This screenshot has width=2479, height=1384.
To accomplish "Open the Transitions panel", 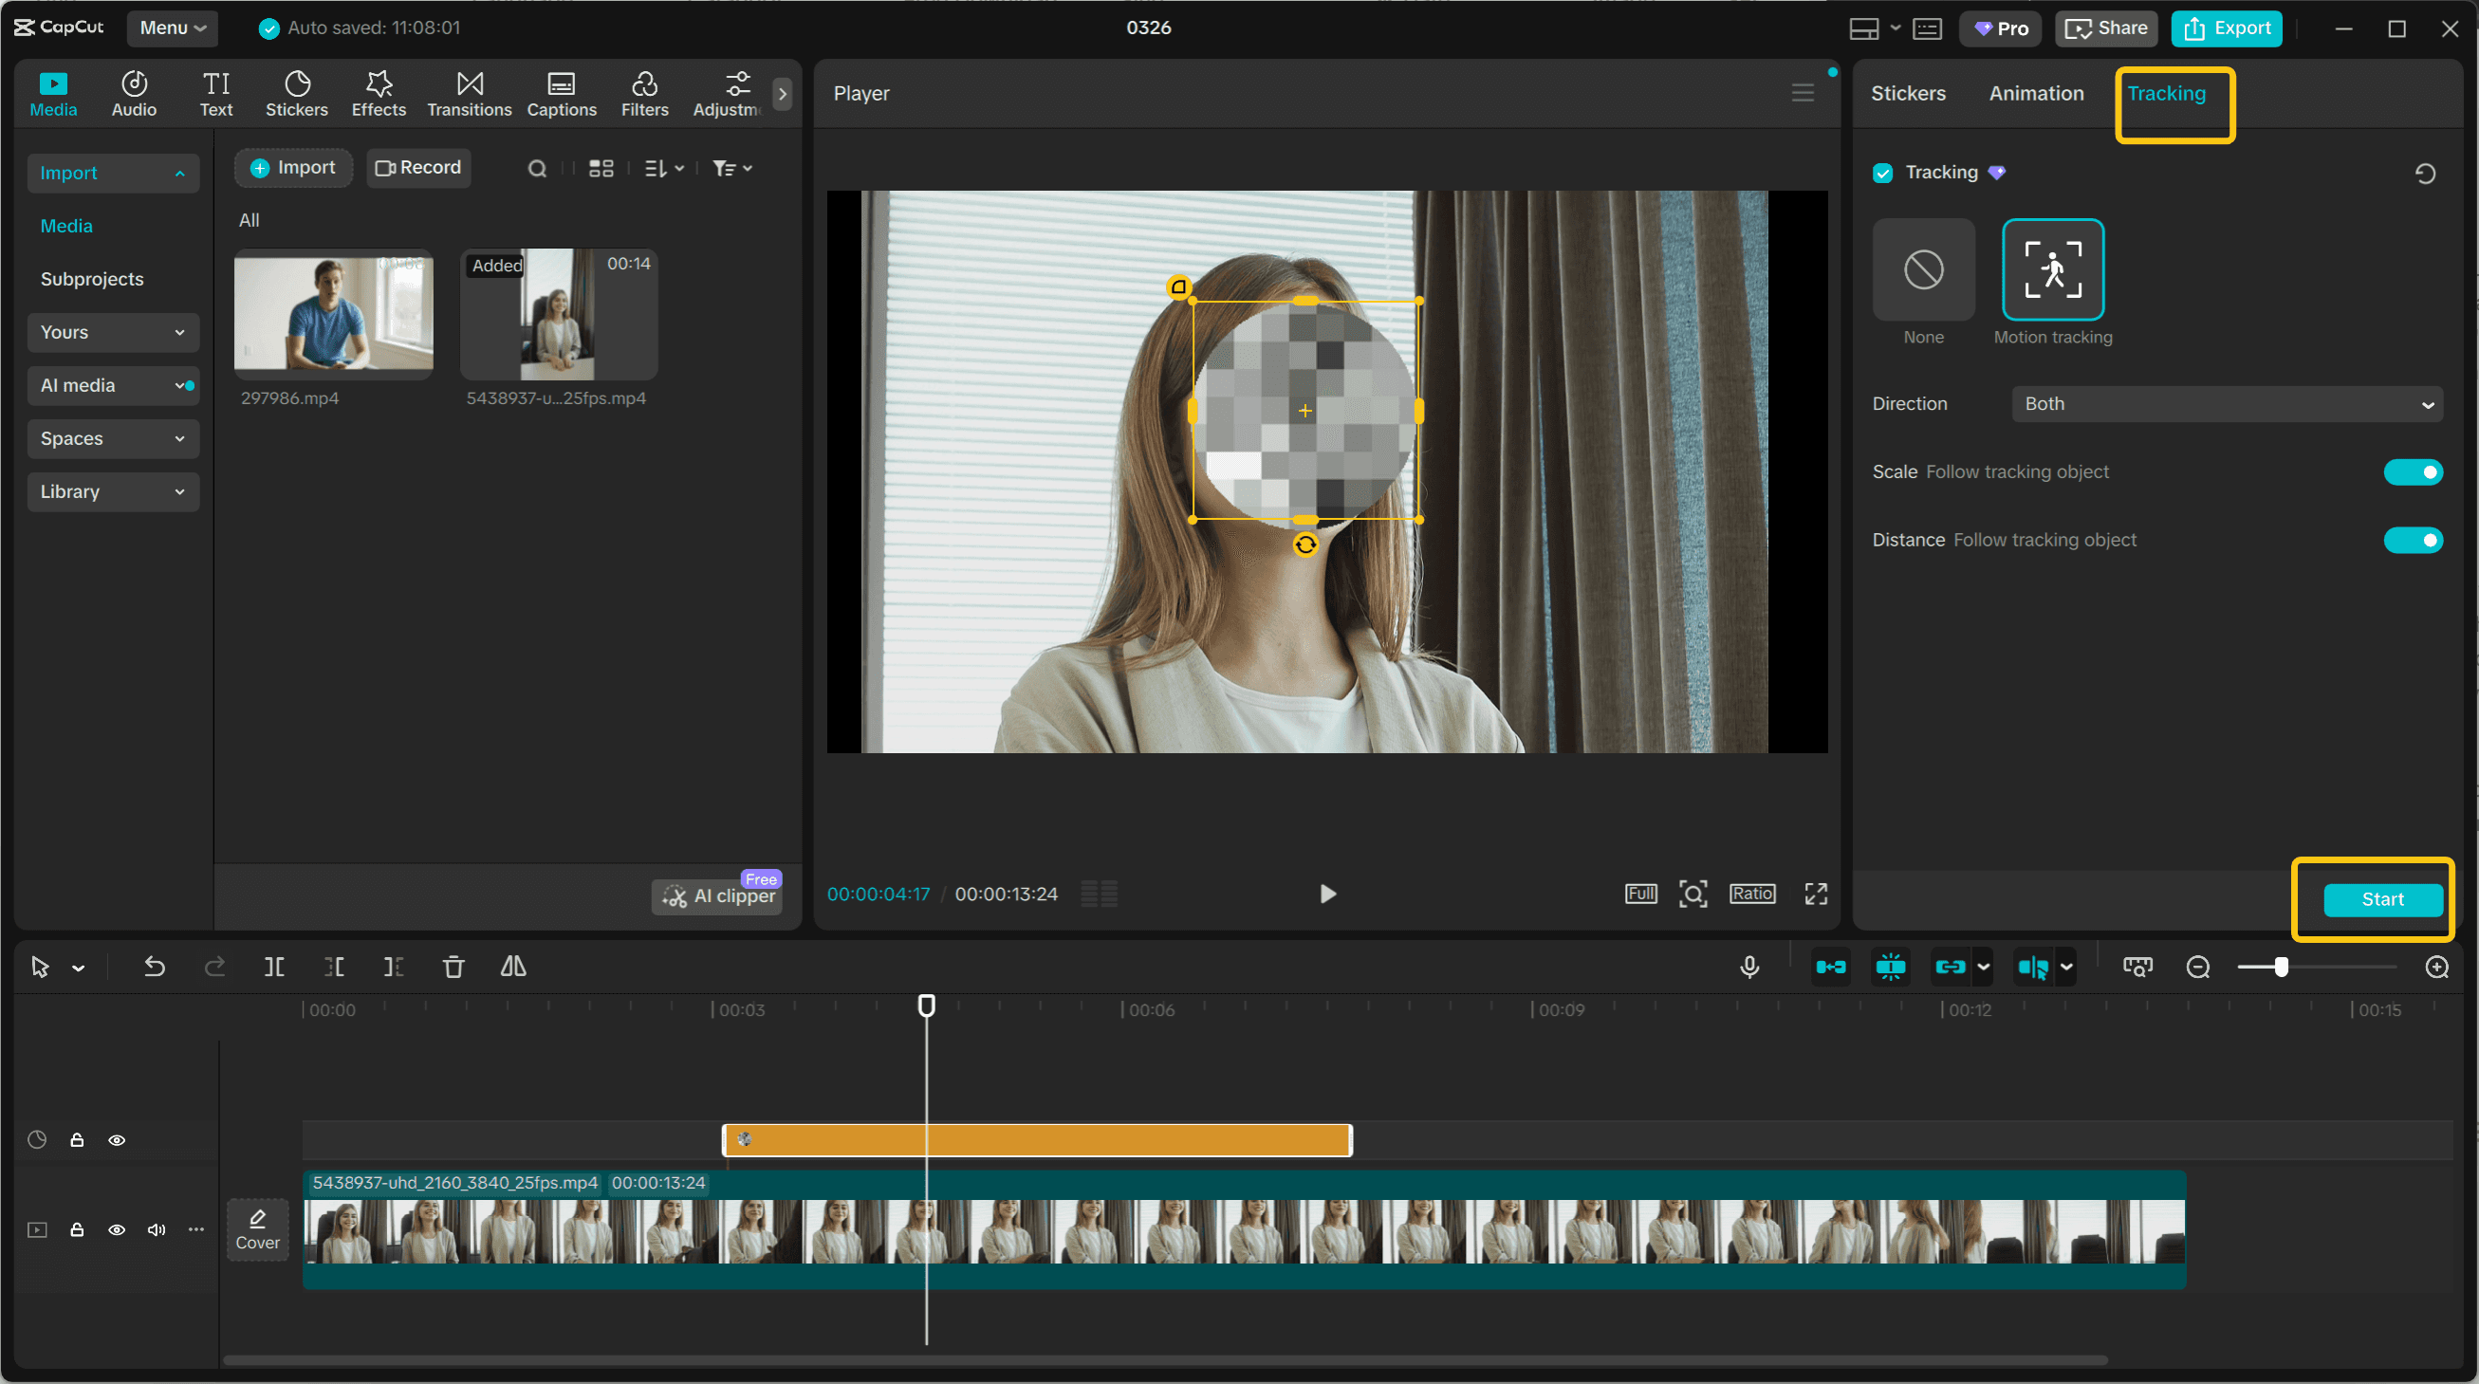I will (469, 93).
